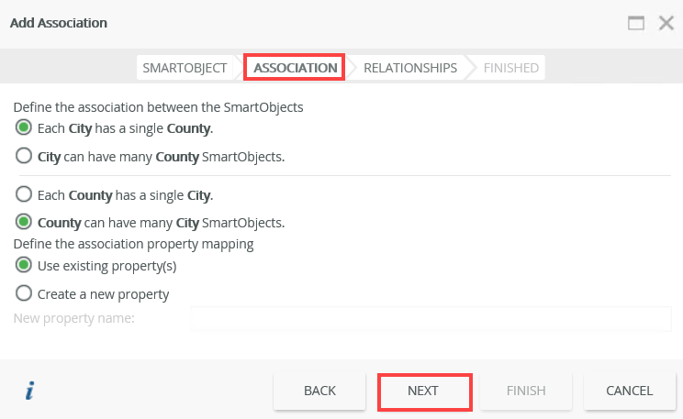Click the 'Add Association' dialog title
683x419 pixels.
click(x=58, y=22)
